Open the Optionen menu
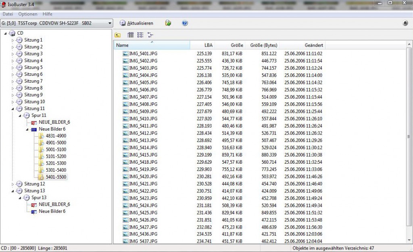This screenshot has width=413, height=252. 28,14
